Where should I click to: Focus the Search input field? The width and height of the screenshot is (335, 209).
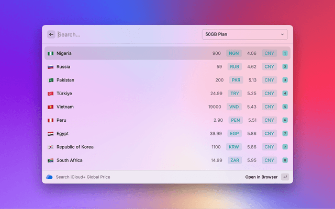click(126, 34)
